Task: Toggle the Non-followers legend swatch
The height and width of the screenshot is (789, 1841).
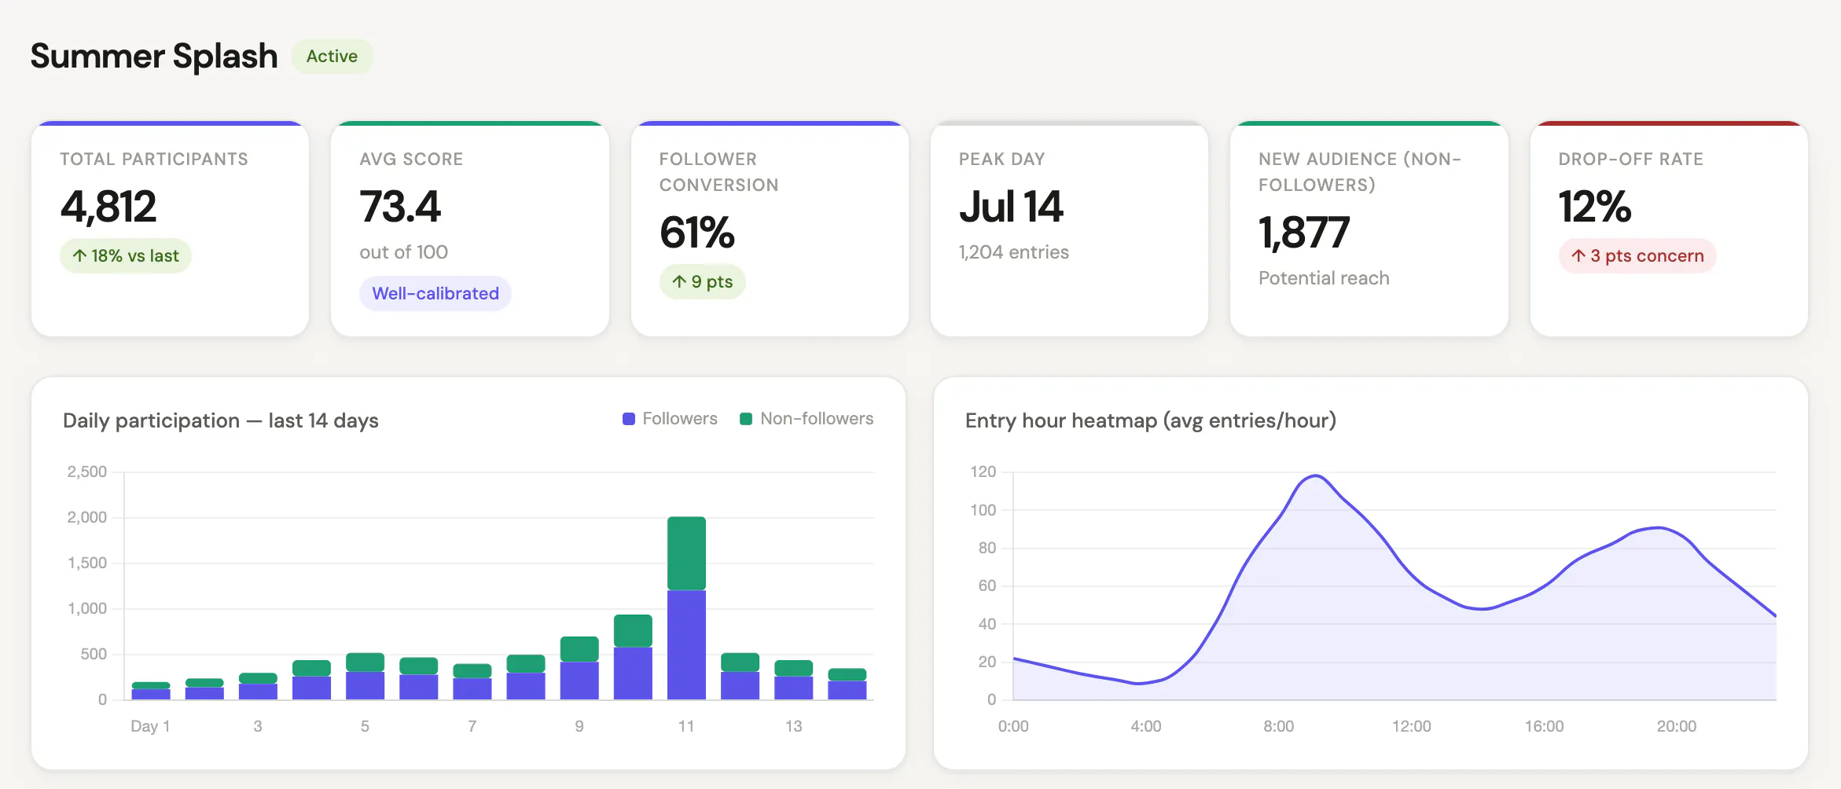Action: pyautogui.click(x=746, y=419)
